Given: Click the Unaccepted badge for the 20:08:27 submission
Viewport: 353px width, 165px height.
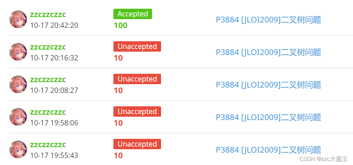Looking at the screenshot, I should pyautogui.click(x=137, y=79).
